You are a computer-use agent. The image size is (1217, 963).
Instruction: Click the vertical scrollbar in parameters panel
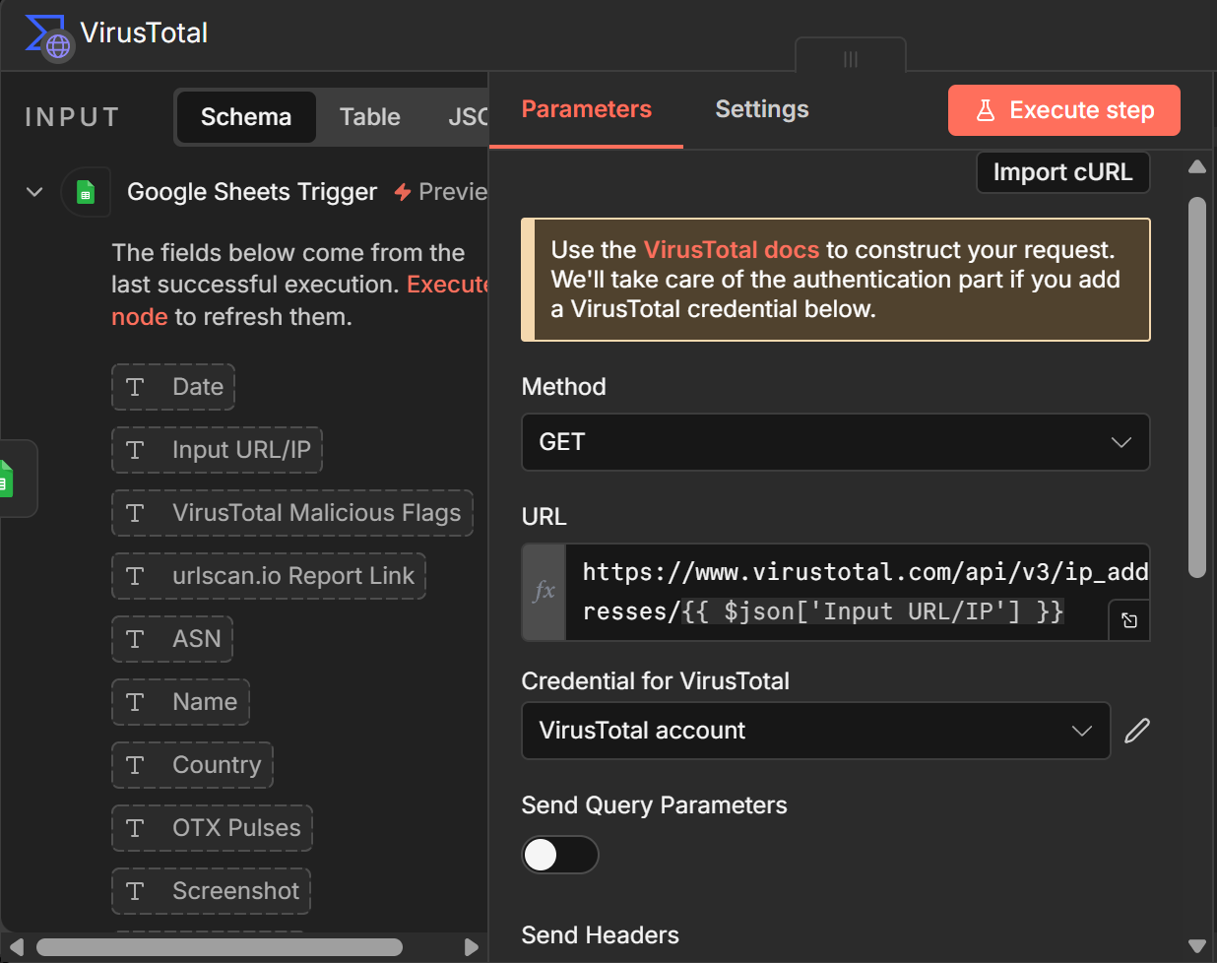coord(1197,387)
